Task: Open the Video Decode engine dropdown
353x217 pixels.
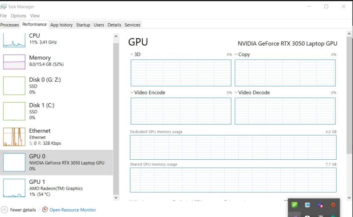Action: pyautogui.click(x=236, y=93)
